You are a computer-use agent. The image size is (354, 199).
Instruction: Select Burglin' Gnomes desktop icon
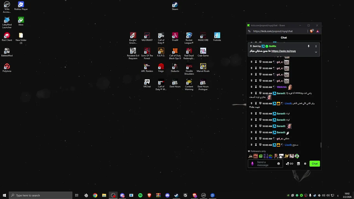click(x=133, y=38)
